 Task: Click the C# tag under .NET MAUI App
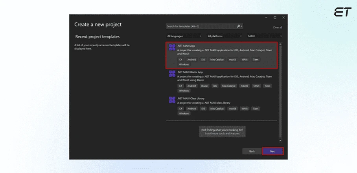[180, 60]
